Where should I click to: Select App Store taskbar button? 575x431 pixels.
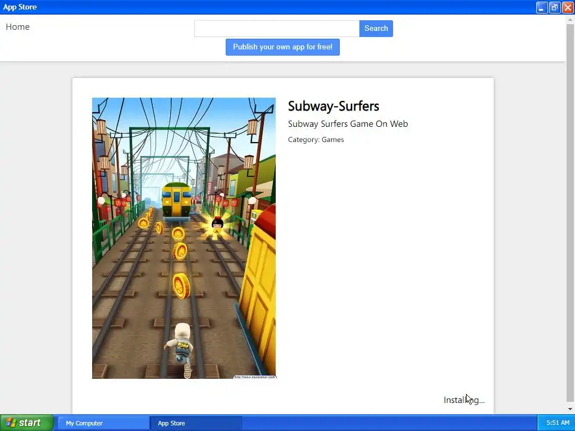point(196,423)
